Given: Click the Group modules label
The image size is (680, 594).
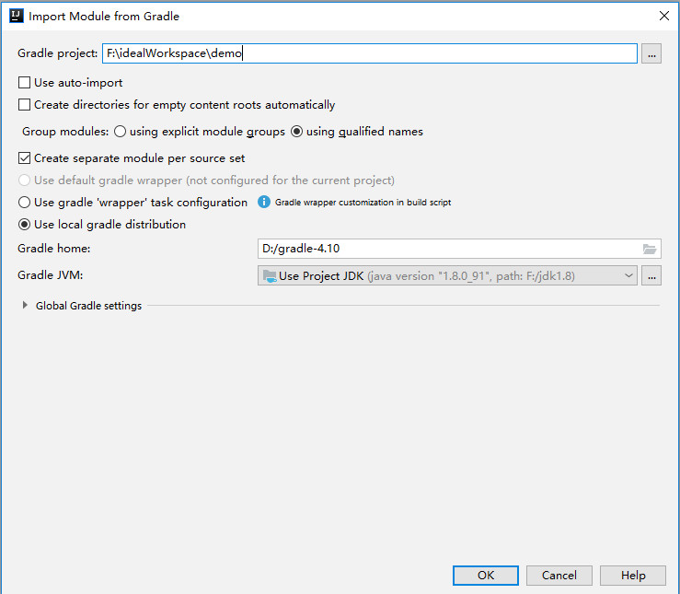Looking at the screenshot, I should (x=65, y=132).
